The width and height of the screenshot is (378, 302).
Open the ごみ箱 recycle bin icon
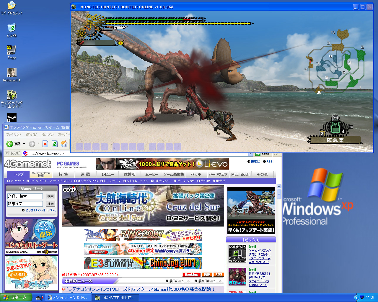coord(12,30)
